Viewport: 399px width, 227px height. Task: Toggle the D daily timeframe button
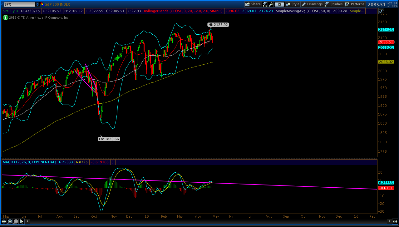tap(279, 4)
